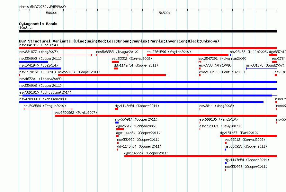Viewport: 286px width, 192px height.
Task: Select esv7783 (Ahn2009) variant label
Action: click(x=215, y=65)
